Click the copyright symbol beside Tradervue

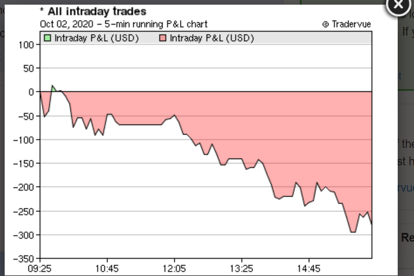(326, 24)
